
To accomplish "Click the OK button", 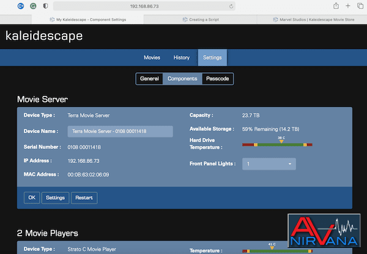I will (32, 198).
